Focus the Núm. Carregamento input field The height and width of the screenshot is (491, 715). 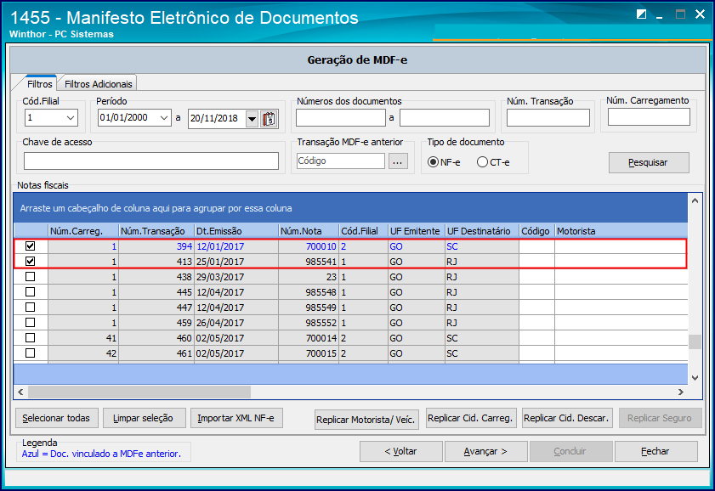pos(649,117)
